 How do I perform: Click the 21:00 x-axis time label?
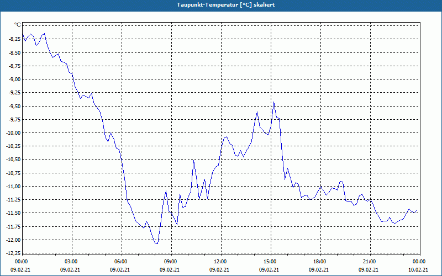click(x=370, y=262)
